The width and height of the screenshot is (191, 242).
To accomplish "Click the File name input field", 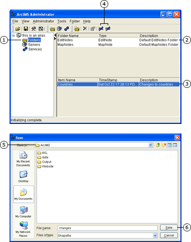I will (x=107, y=228).
